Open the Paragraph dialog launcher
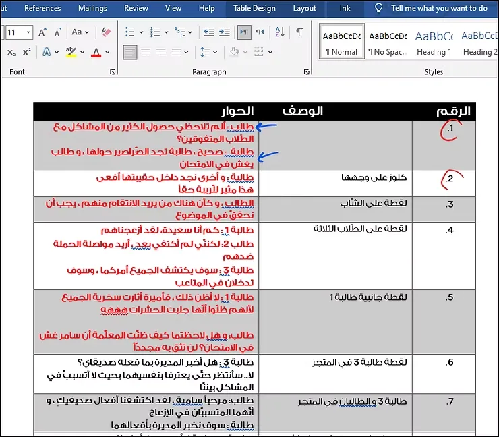This screenshot has height=437, width=499. click(306, 72)
